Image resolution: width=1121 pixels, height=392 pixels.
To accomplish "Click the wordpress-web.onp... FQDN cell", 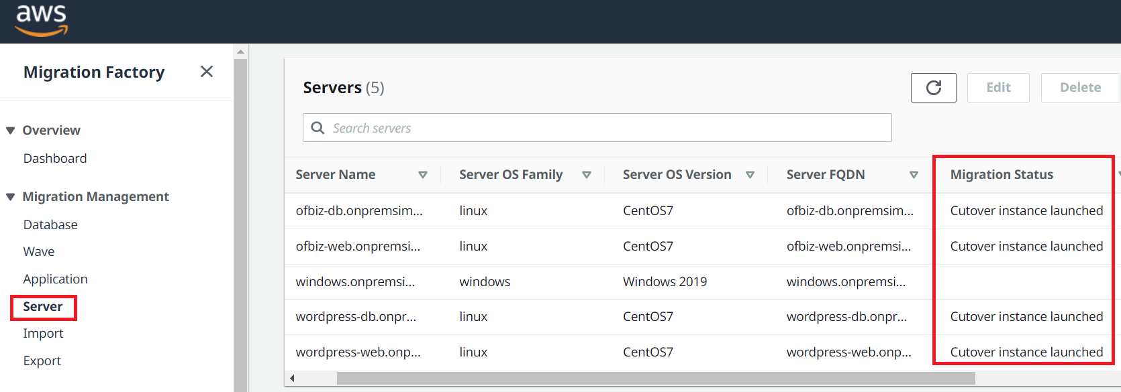I will coord(848,352).
